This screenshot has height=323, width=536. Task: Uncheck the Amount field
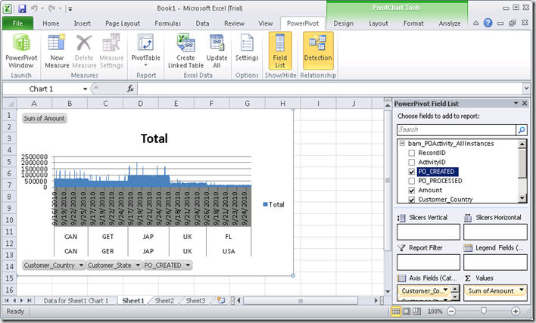tap(412, 191)
